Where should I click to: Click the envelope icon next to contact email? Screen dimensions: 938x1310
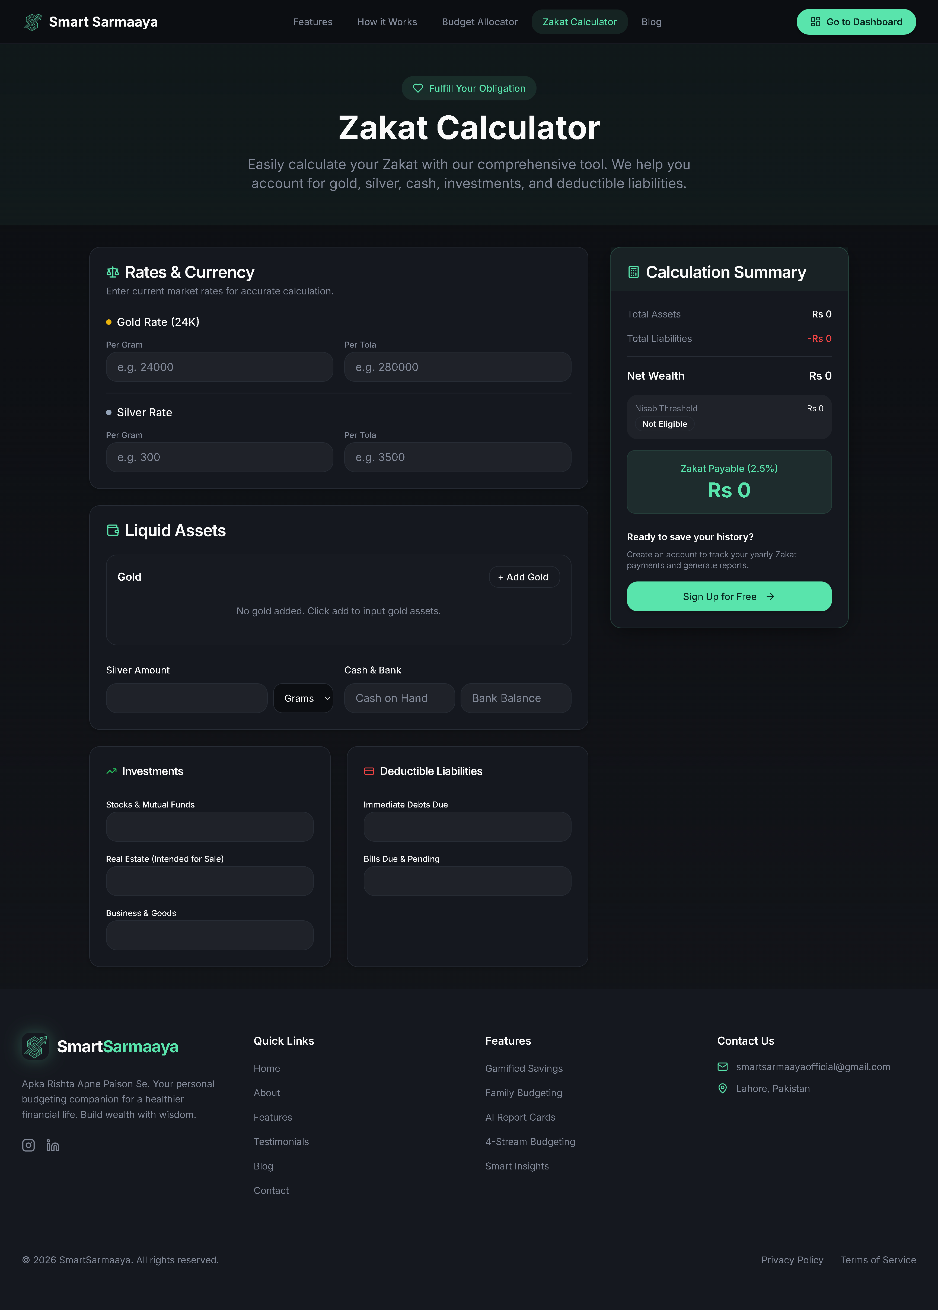[722, 1066]
